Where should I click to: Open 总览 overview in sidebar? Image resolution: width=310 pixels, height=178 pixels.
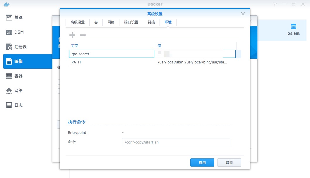[18, 18]
